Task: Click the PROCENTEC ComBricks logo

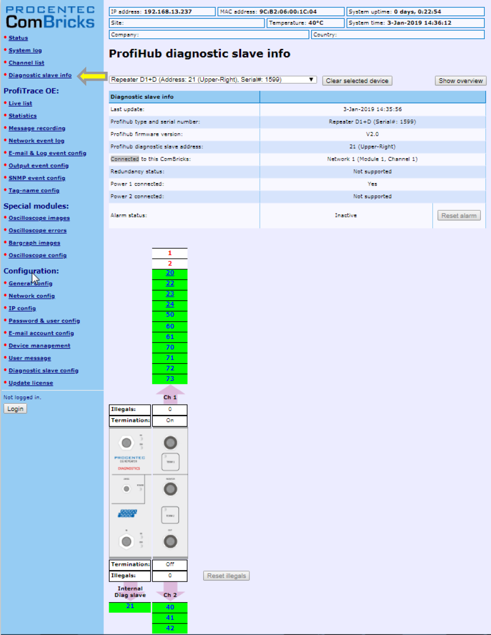Action: click(50, 18)
